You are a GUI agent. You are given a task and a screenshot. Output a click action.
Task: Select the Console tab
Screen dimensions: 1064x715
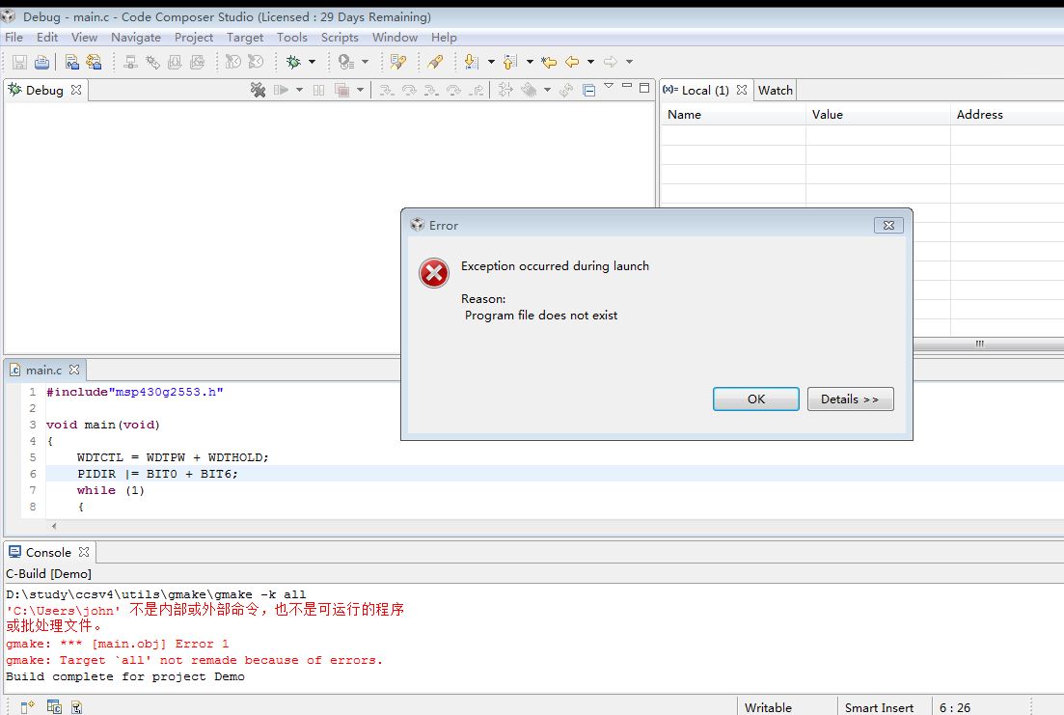[x=48, y=553]
